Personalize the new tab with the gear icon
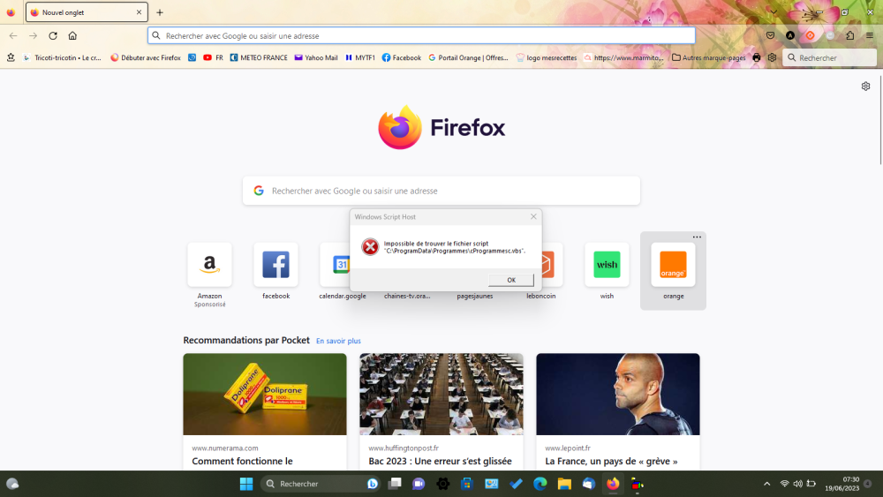 865,87
